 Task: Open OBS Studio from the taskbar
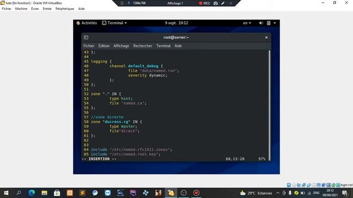click(184, 193)
